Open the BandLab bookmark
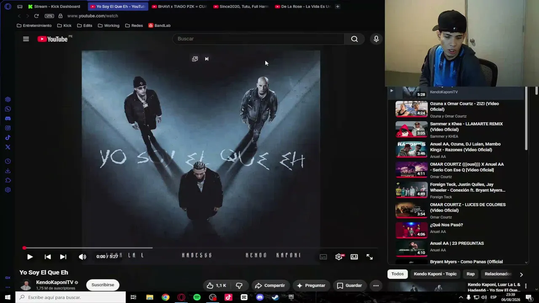 (x=159, y=26)
